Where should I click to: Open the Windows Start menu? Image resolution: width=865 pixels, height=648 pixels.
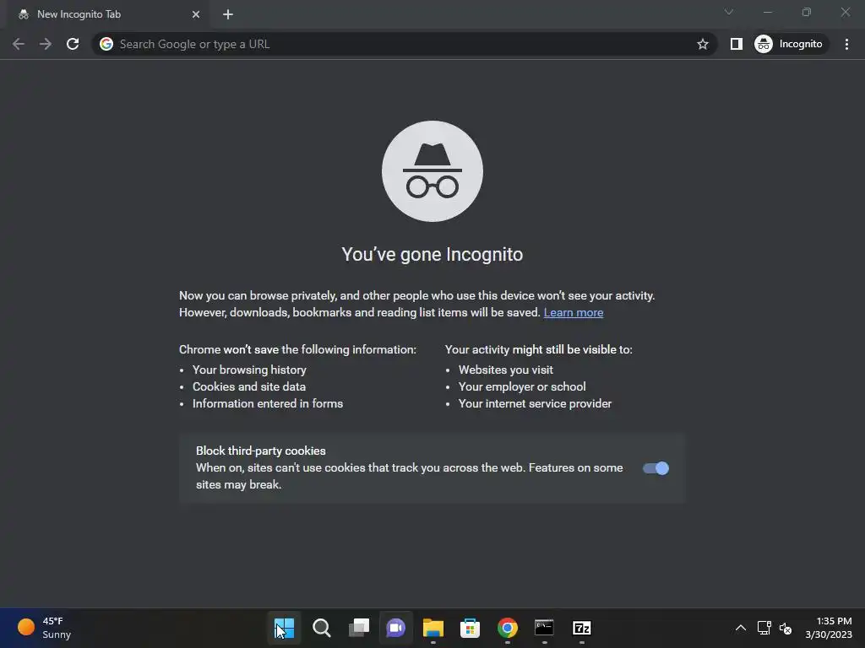coord(284,628)
